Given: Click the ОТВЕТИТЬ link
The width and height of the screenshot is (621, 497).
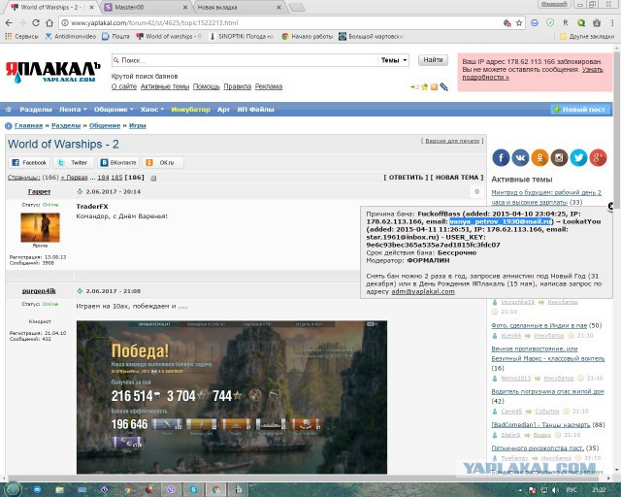Looking at the screenshot, I should 406,178.
